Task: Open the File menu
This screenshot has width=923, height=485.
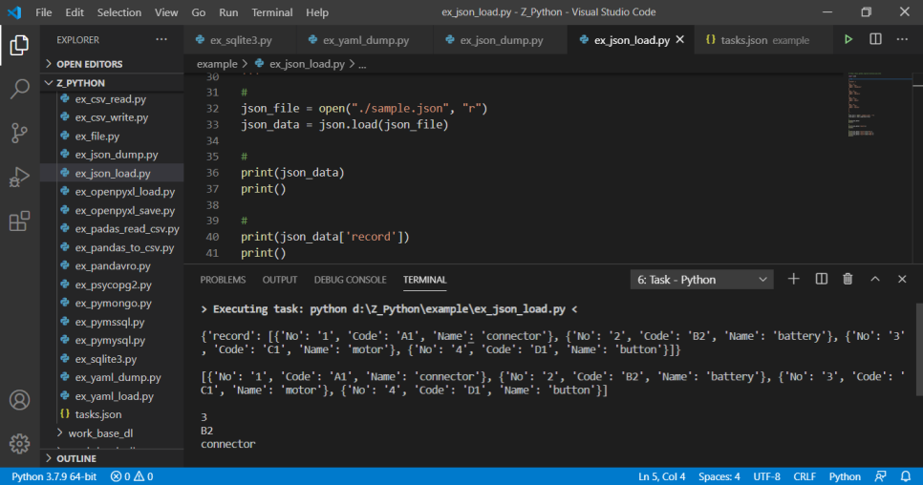Action: coord(44,12)
